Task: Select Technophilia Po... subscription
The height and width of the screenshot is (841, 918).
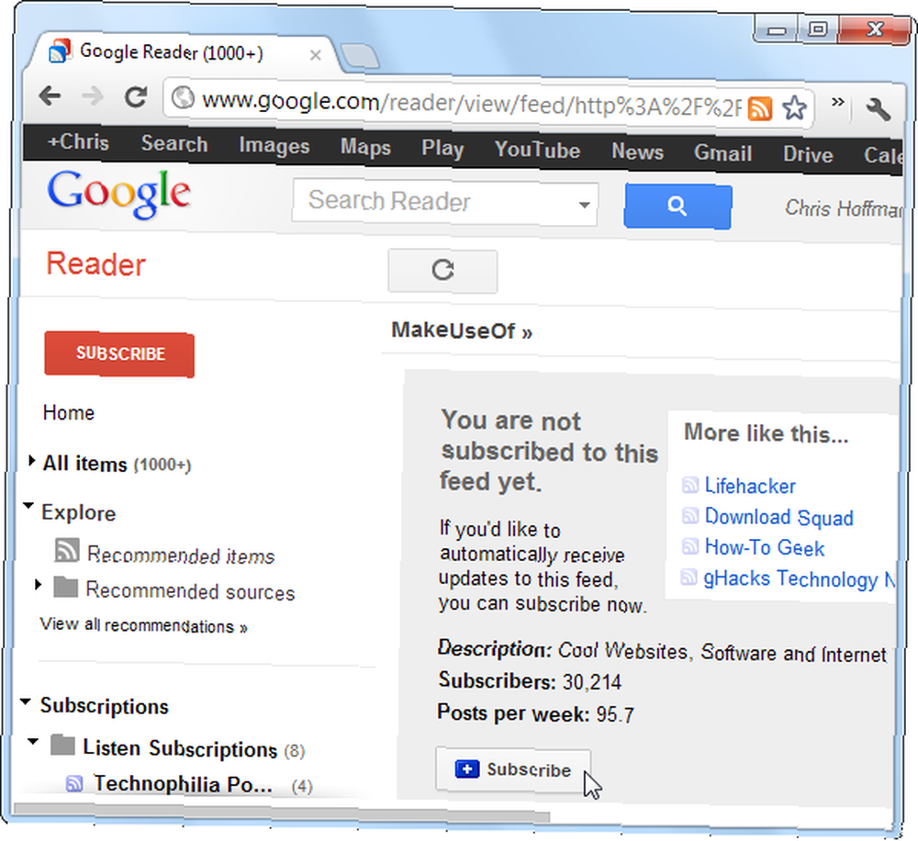Action: click(x=183, y=785)
